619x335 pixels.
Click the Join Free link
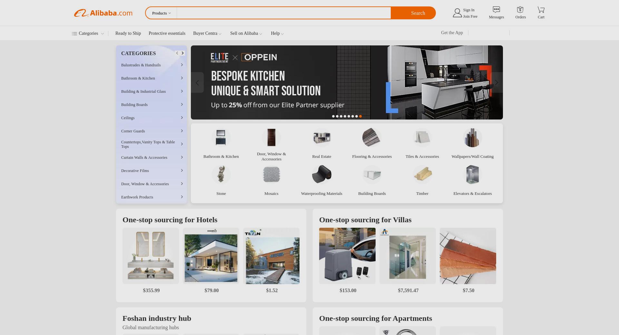coord(470,16)
